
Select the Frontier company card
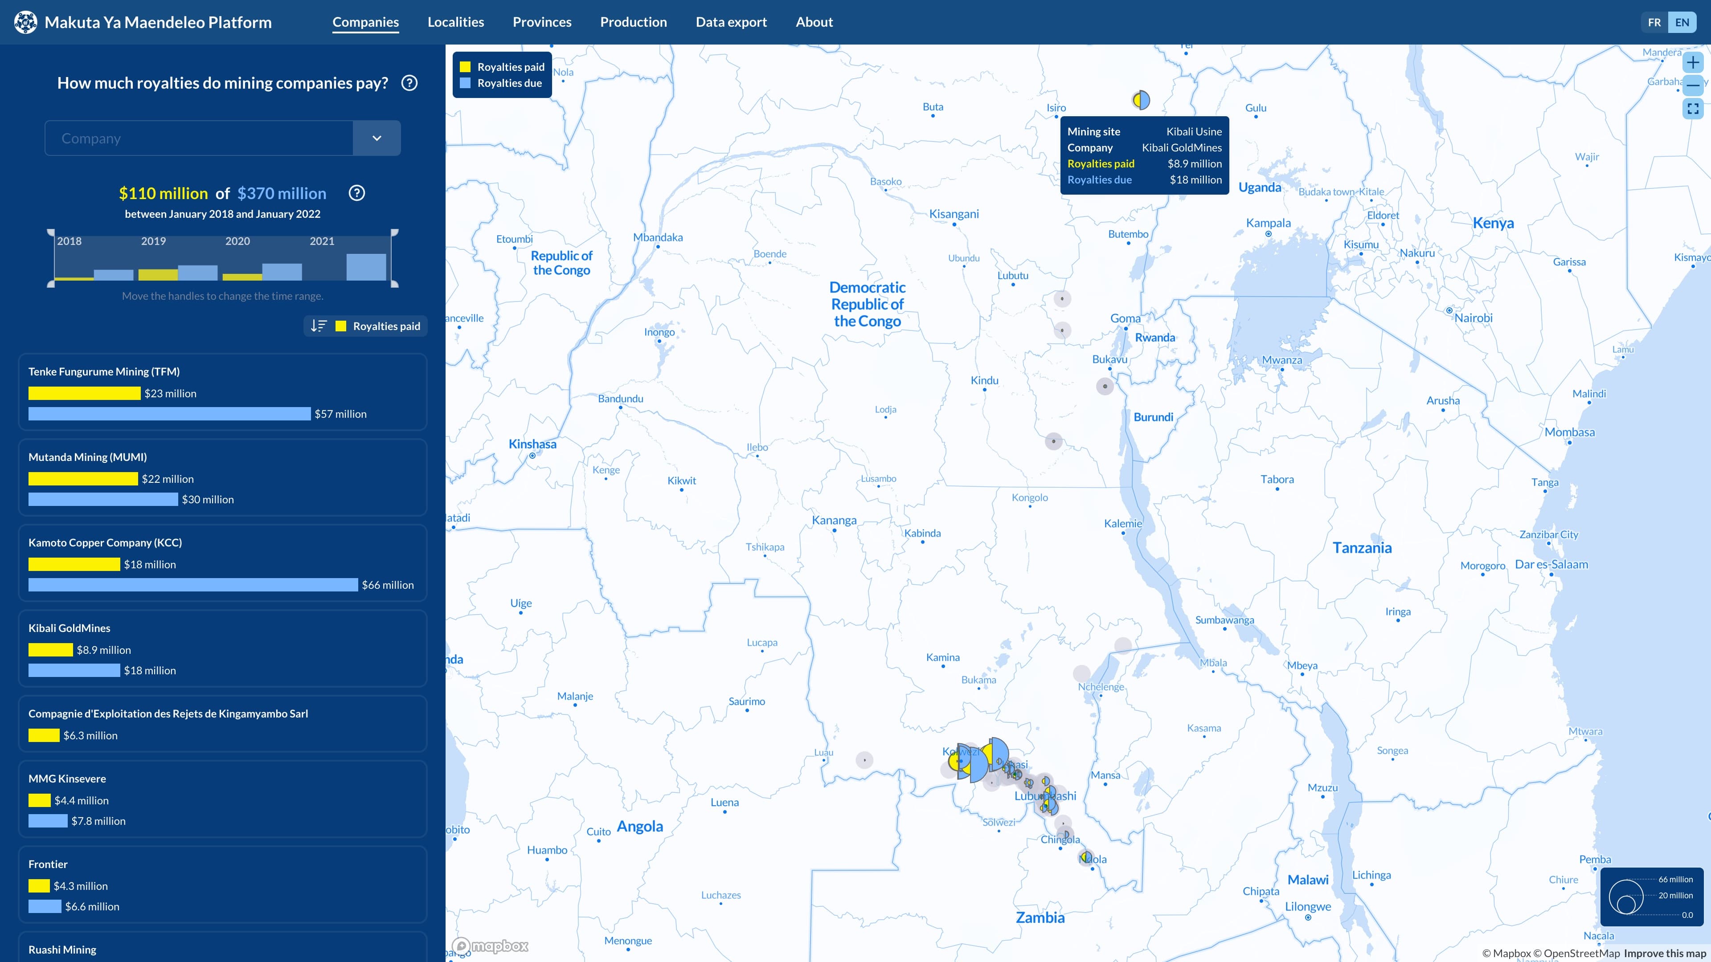tap(222, 885)
